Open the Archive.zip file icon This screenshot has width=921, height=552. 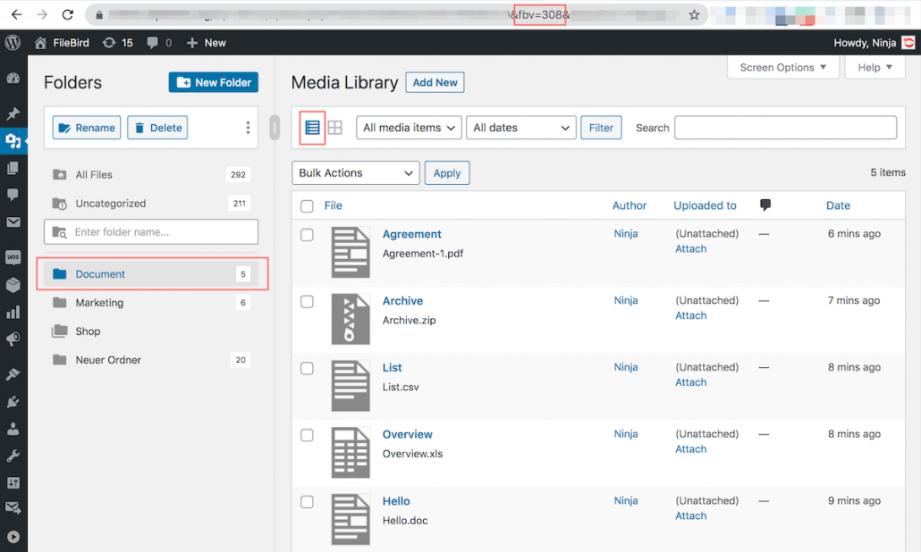(350, 319)
